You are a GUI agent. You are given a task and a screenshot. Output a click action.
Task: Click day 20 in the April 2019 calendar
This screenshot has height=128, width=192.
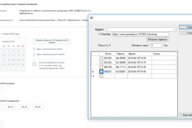tap(18, 60)
